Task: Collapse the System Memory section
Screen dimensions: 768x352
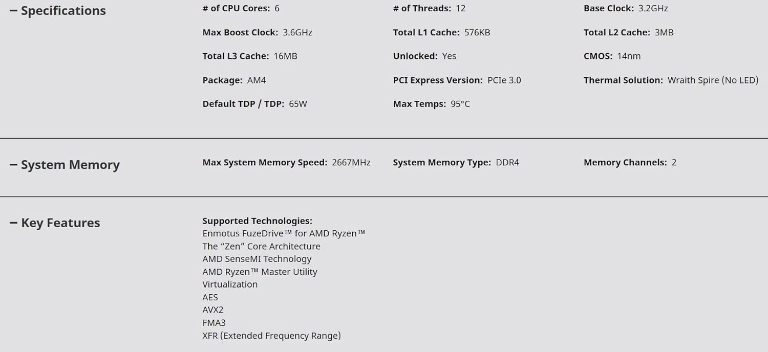Action: pos(13,165)
